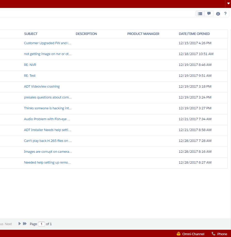
Task: Click date 12/19/2017 9:51 AM
Action: (x=195, y=76)
